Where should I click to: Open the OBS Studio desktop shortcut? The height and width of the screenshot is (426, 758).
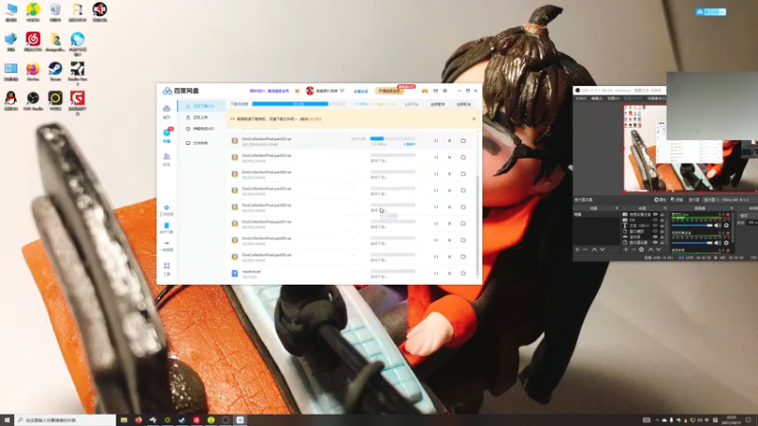33,101
